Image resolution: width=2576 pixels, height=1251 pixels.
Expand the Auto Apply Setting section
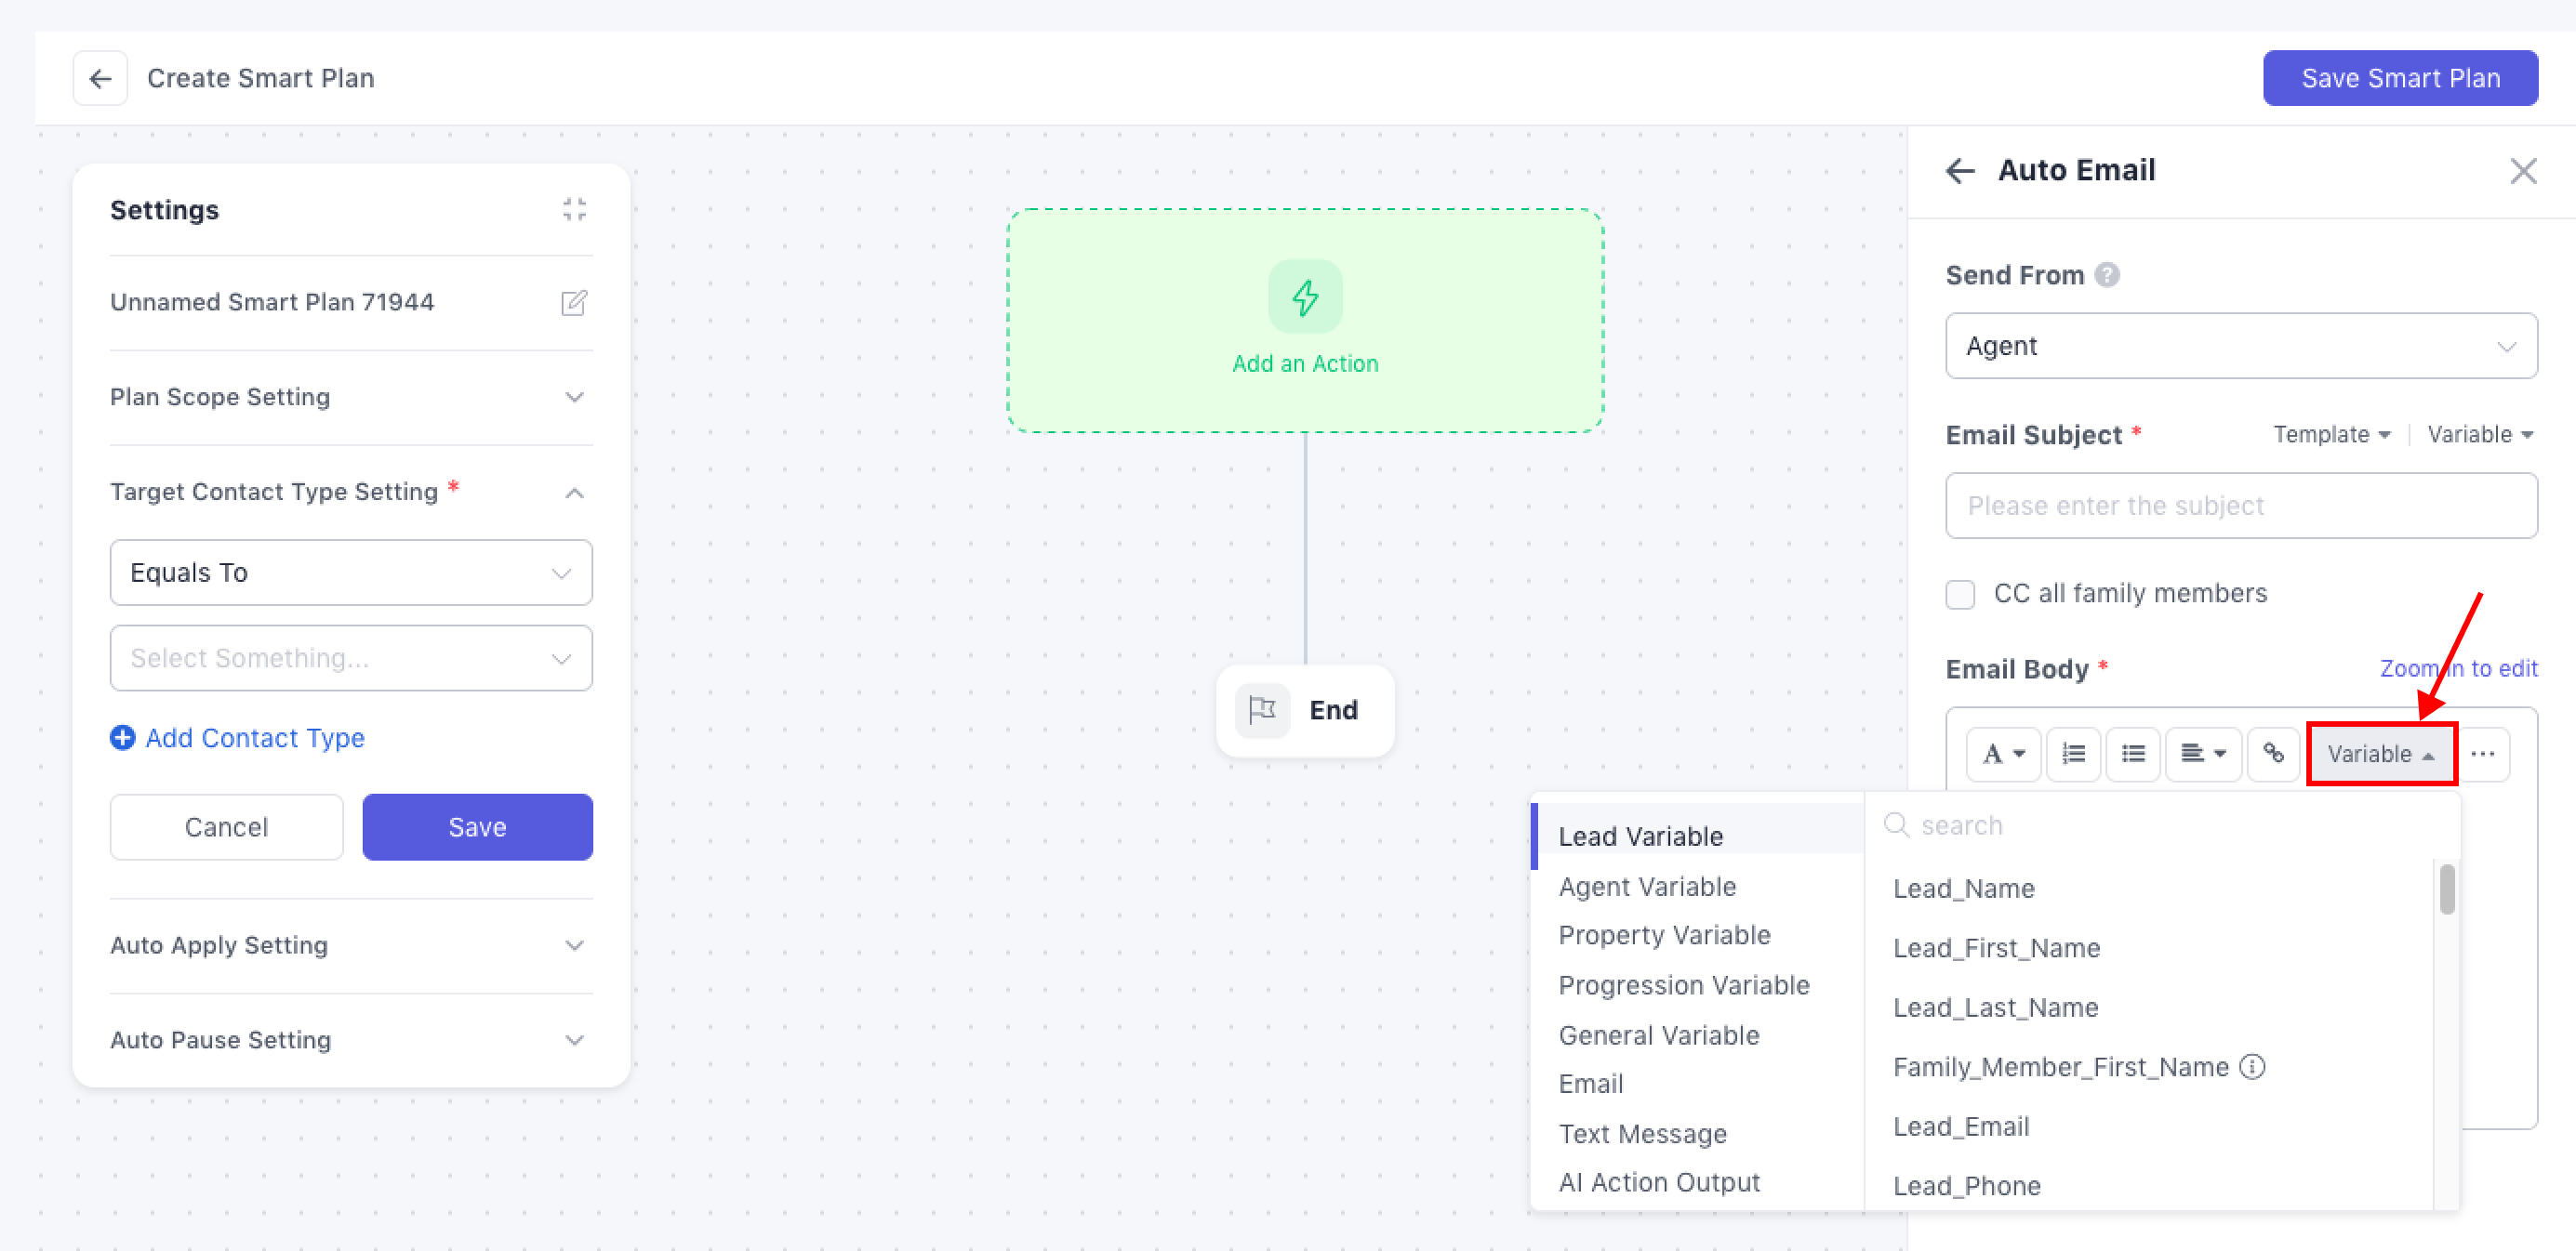click(351, 945)
